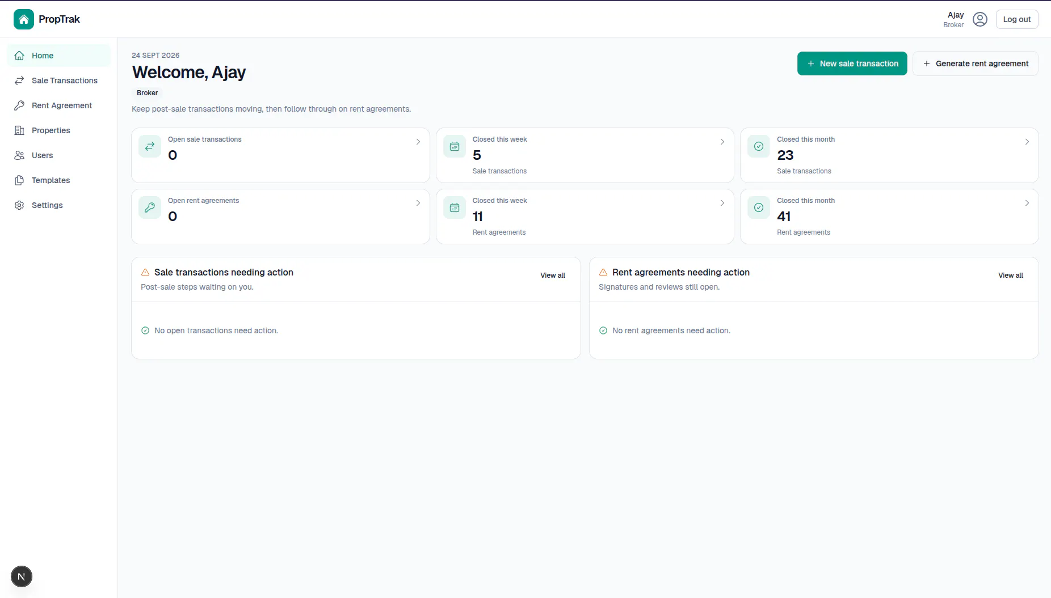The image size is (1051, 598).
Task: Click warning triangle beside Rent agreements needing action
Action: [603, 272]
